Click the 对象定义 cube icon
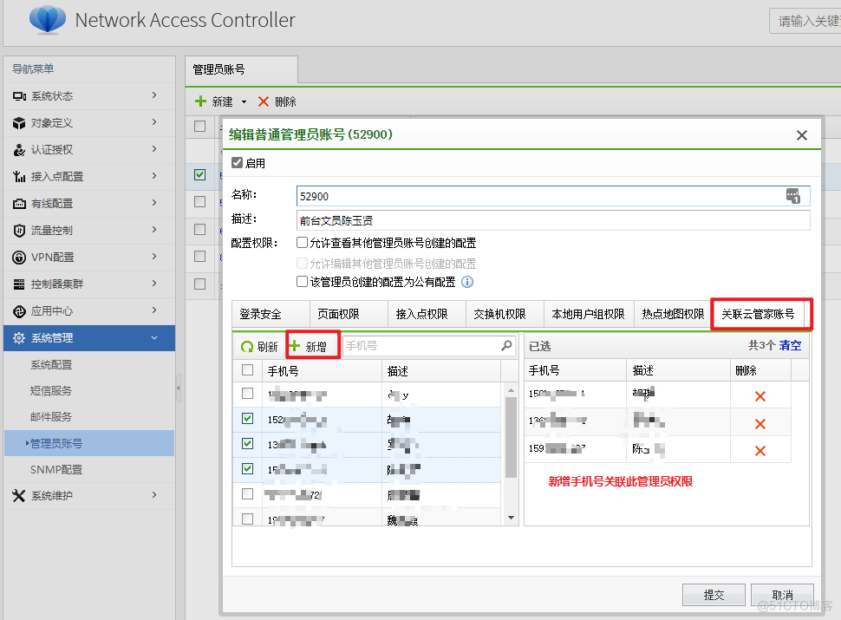This screenshot has height=620, width=841. coord(19,123)
